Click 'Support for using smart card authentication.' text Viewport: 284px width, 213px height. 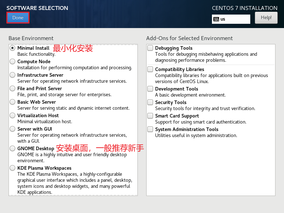(x=201, y=122)
